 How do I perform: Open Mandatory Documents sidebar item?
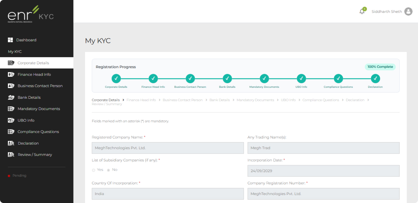39,109
